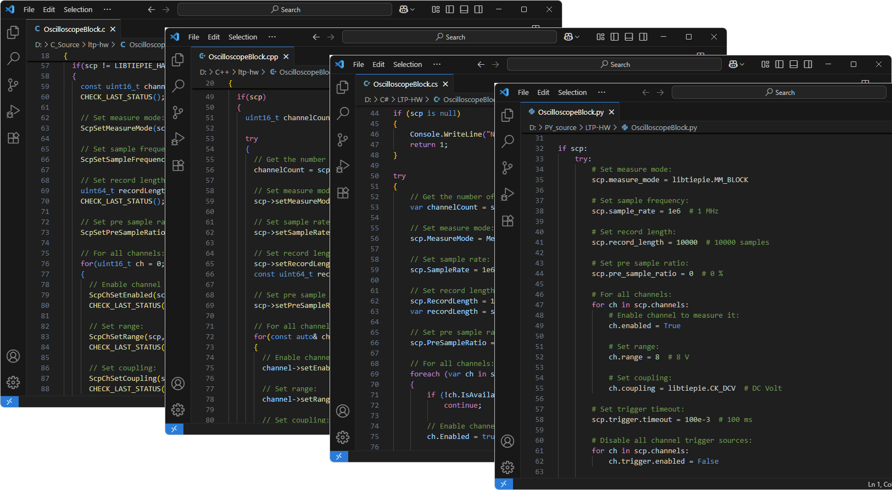Open Source Control in the OscilloscopeBlock.py window

(x=508, y=168)
